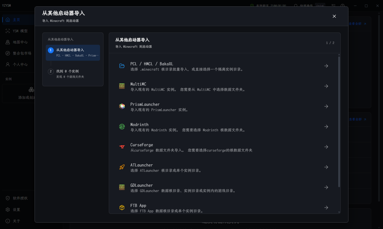The image size is (383, 229).
Task: Click the shield icon beside 软件授权
Action: pos(8,198)
